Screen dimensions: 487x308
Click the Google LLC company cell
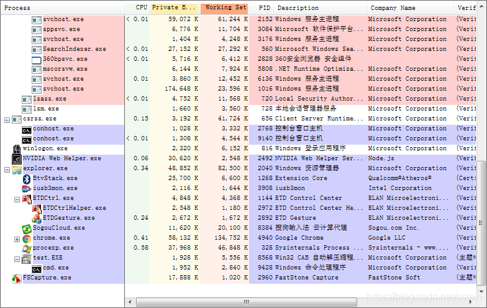pyautogui.click(x=386, y=238)
